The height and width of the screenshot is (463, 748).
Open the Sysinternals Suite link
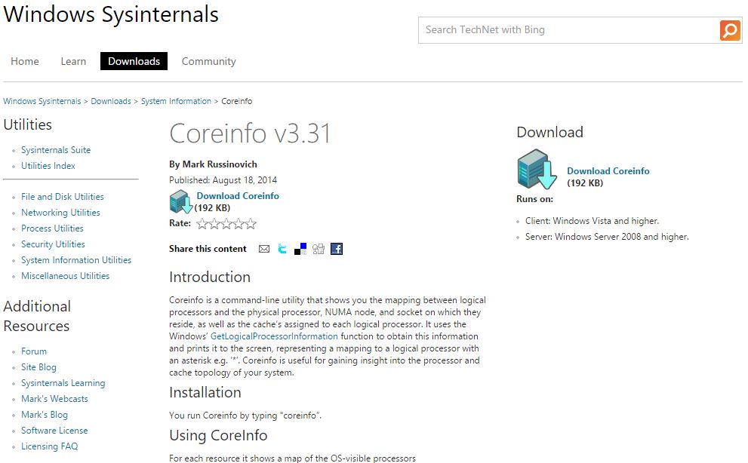point(56,150)
